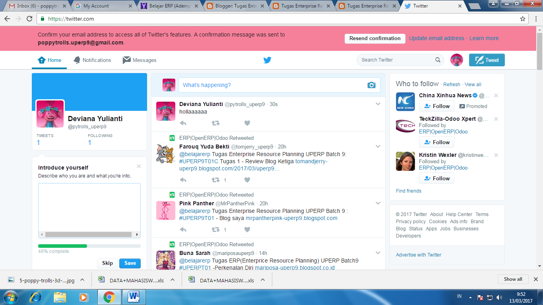Like Pink Panther's tweet
The image size is (543, 305).
[247, 230]
